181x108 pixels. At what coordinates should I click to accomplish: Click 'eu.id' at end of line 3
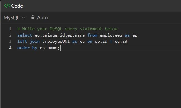[121, 41]
